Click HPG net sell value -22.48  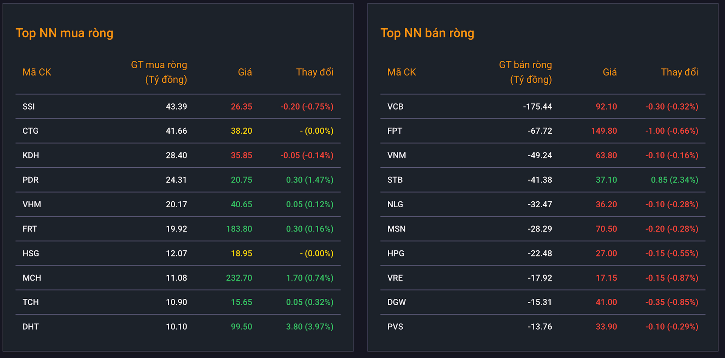[540, 253]
